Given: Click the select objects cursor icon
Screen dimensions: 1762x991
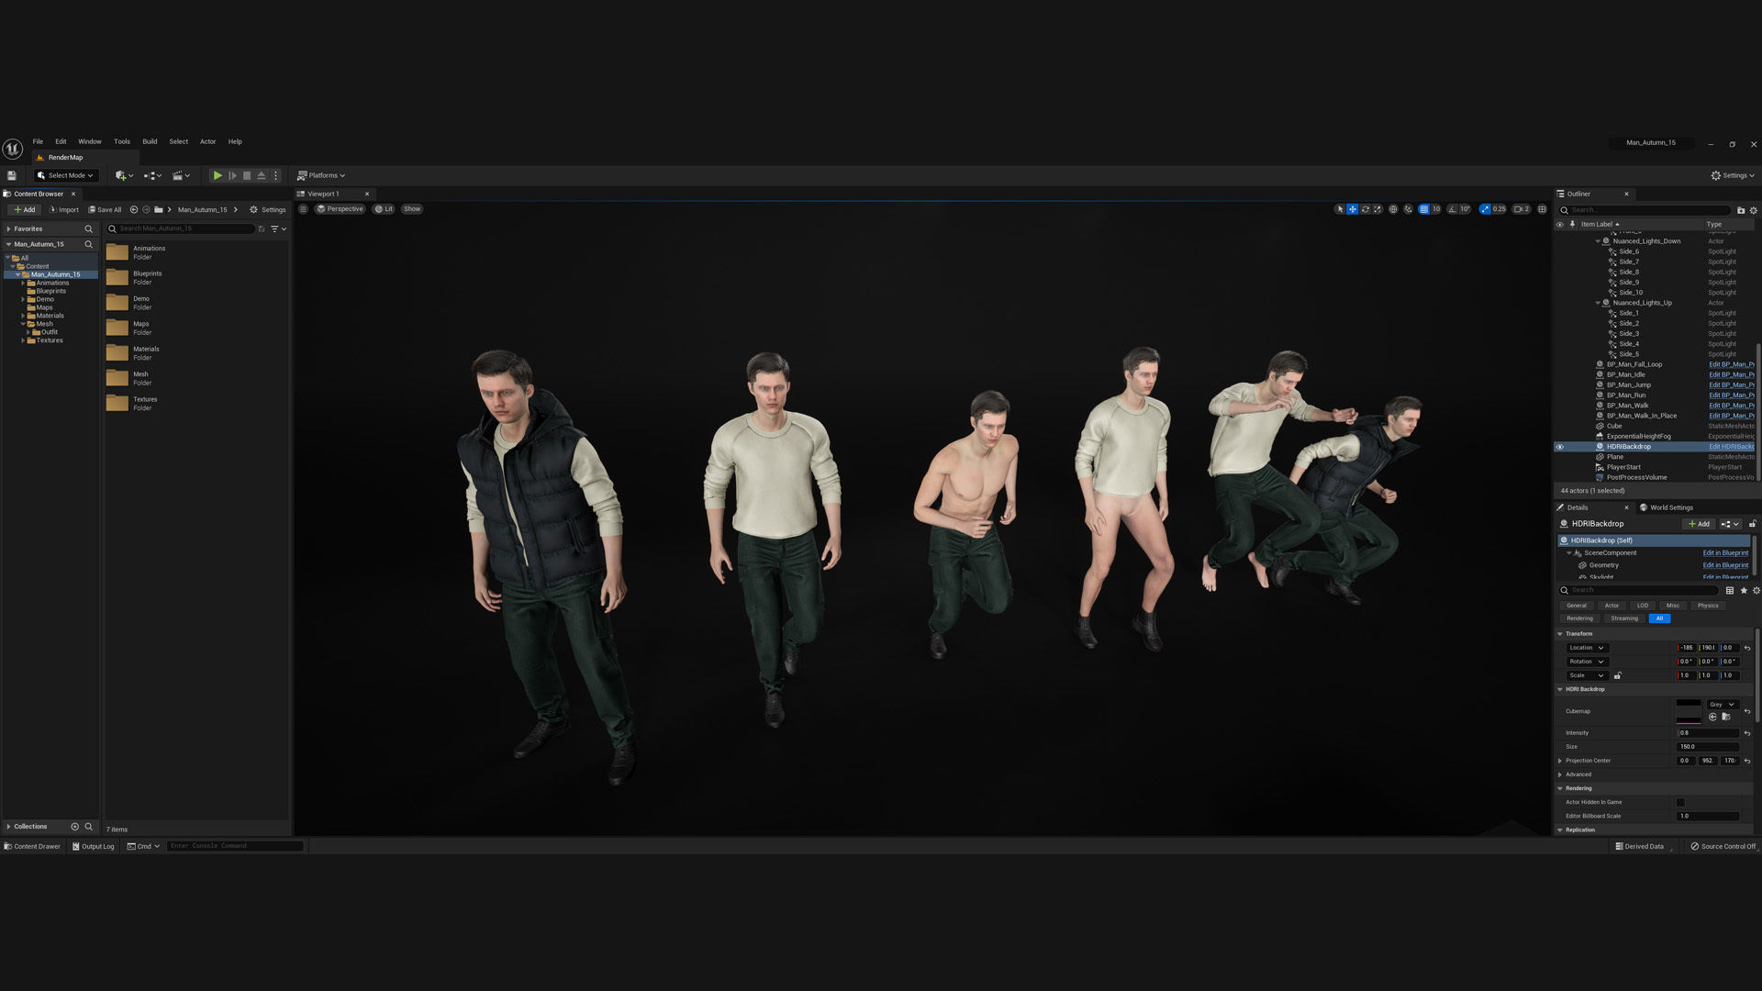Looking at the screenshot, I should pyautogui.click(x=1340, y=209).
